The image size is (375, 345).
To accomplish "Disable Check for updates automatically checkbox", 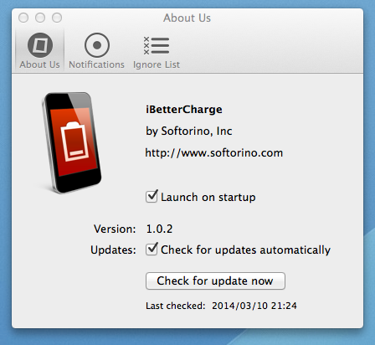I will click(x=152, y=249).
